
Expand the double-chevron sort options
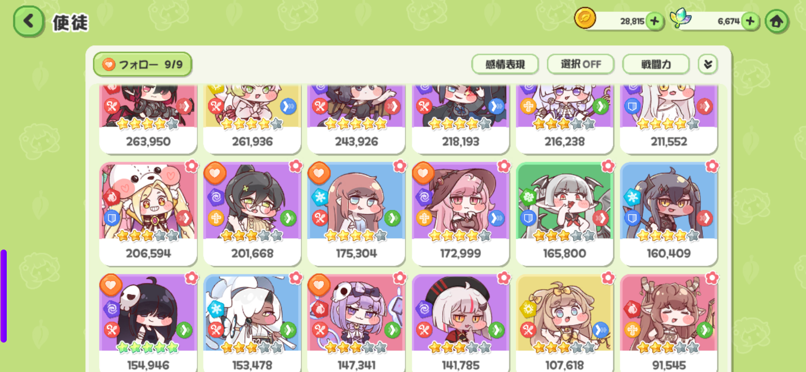tap(708, 65)
